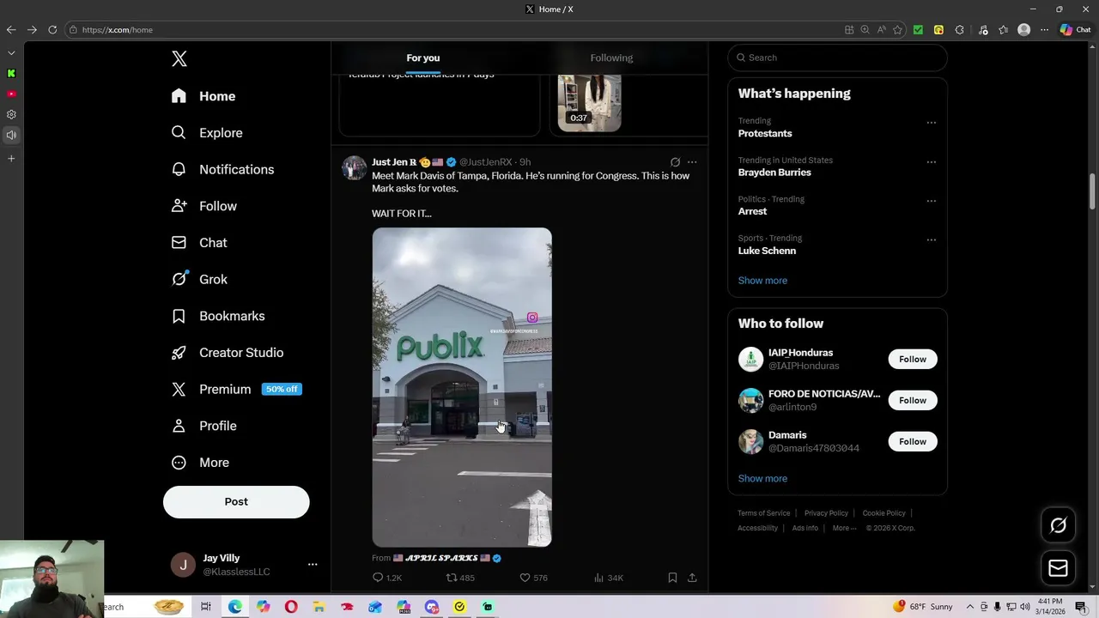
Task: Reply to the post with 1.2K comments
Action: [x=387, y=578]
